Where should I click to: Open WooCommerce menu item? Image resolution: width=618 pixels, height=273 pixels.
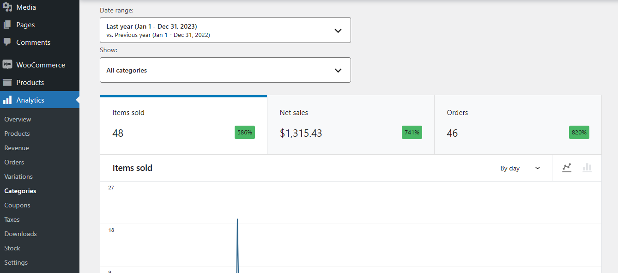(x=40, y=65)
